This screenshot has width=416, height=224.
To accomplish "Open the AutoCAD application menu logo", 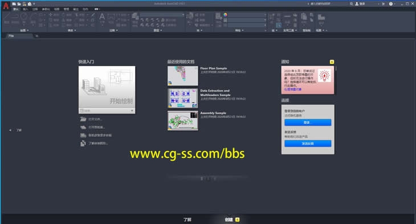I will 6,6.
